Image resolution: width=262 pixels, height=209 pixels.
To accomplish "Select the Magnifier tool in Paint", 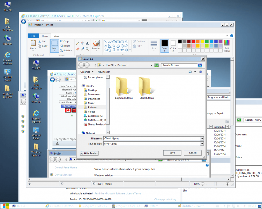I will pyautogui.click(x=87, y=49).
